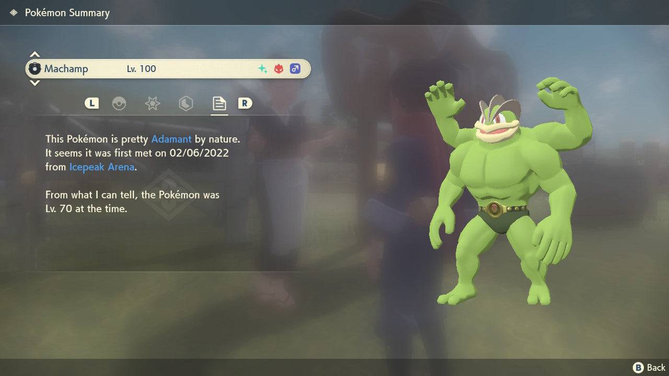
Task: Click the Poké Ball icon beside Machamp's name
Action: (x=34, y=69)
